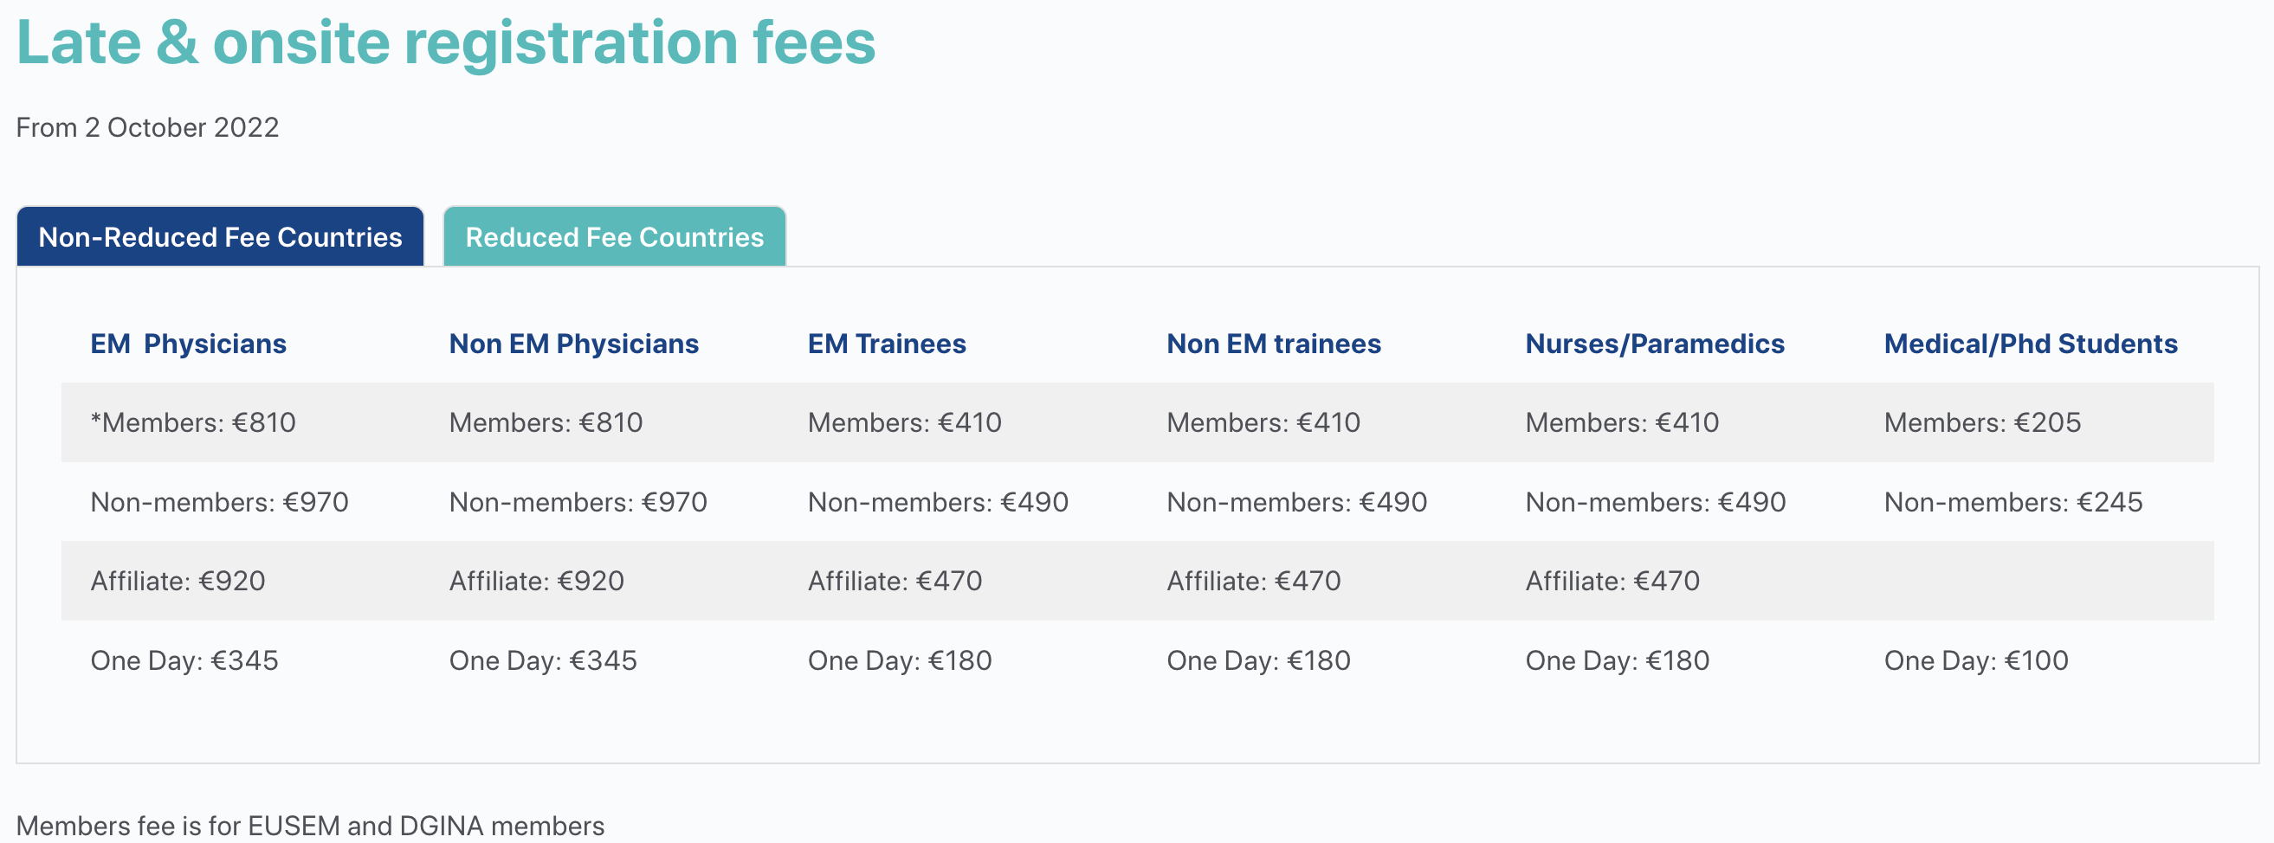Click the Medical/Phd Students header

(x=2031, y=344)
